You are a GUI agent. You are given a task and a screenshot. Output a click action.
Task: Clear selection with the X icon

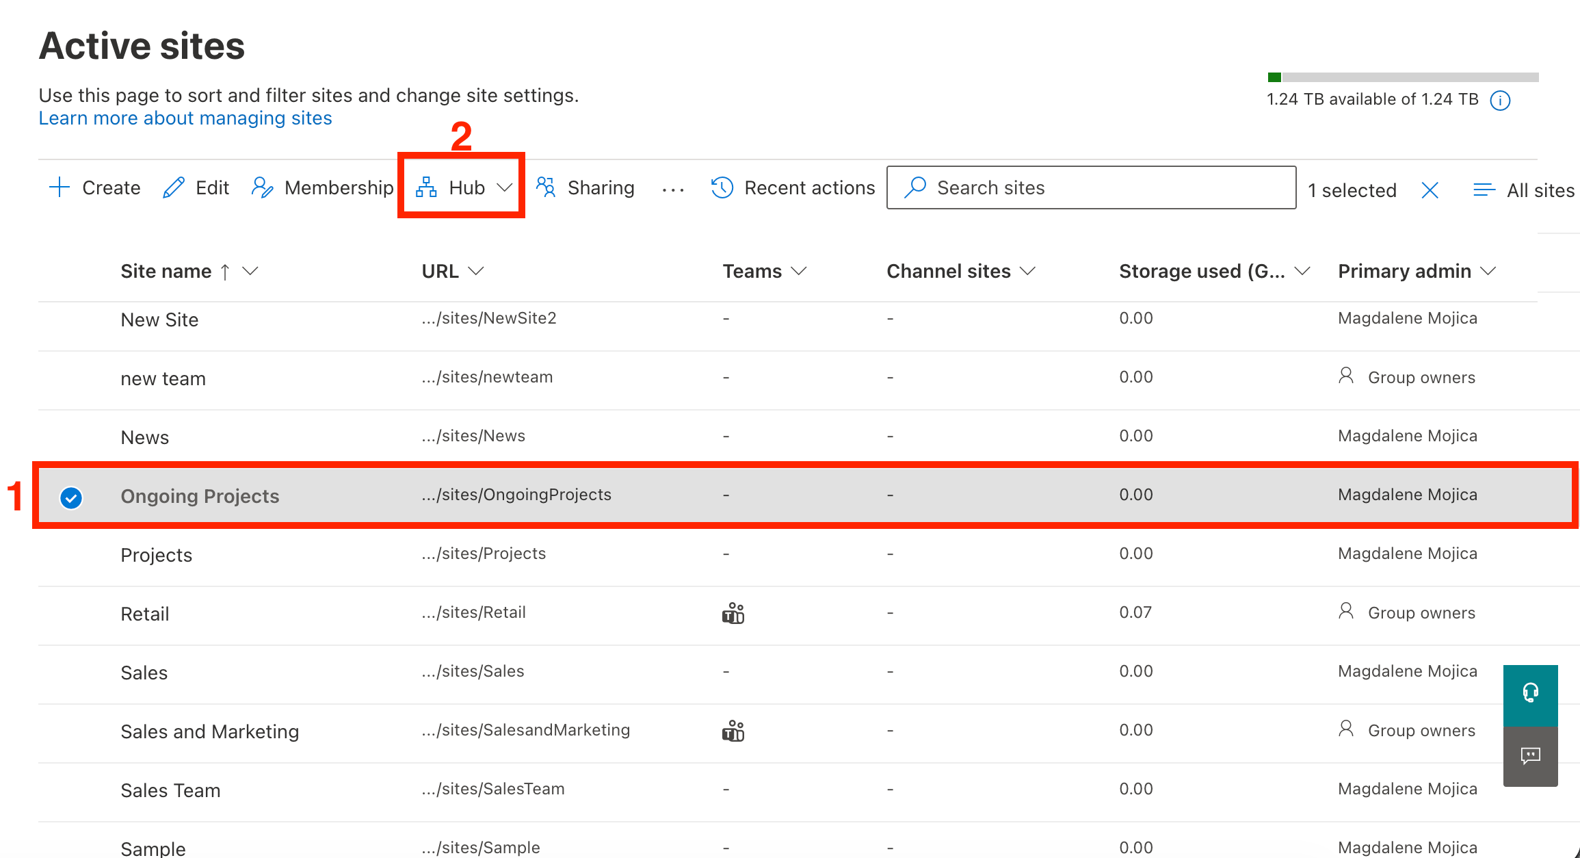click(1430, 190)
